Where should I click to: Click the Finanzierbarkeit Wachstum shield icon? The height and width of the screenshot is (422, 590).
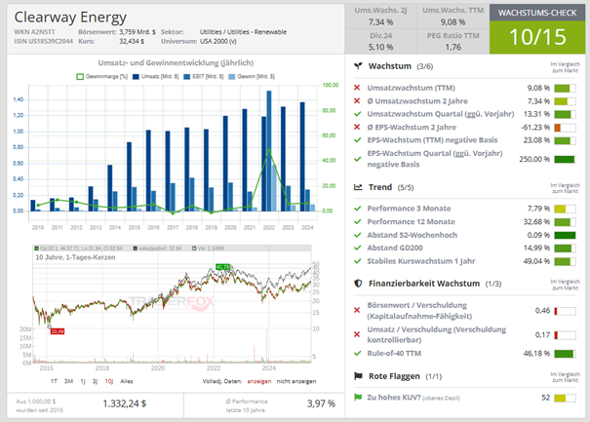click(358, 284)
